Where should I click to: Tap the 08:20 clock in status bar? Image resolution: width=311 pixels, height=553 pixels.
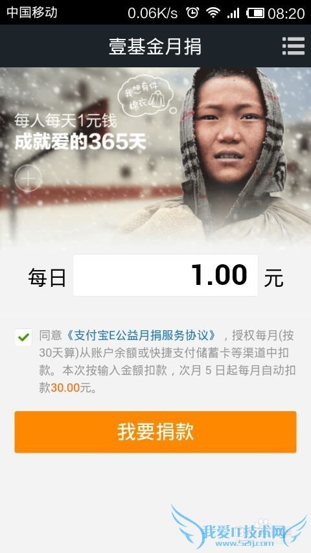(x=286, y=14)
